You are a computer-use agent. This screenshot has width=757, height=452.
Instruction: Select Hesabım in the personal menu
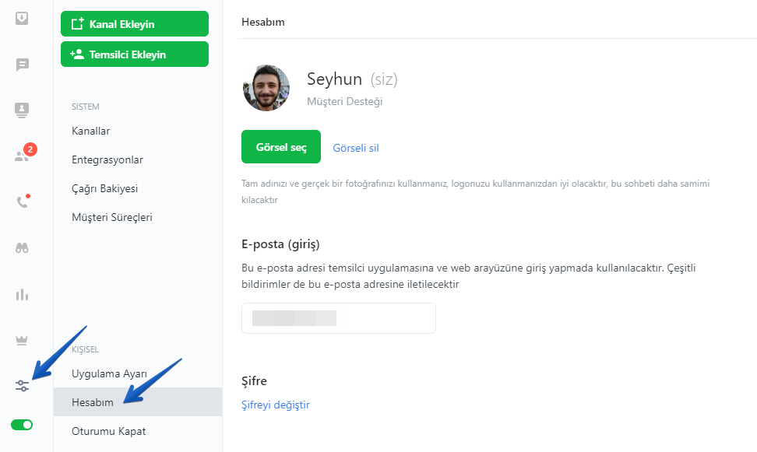pos(138,402)
